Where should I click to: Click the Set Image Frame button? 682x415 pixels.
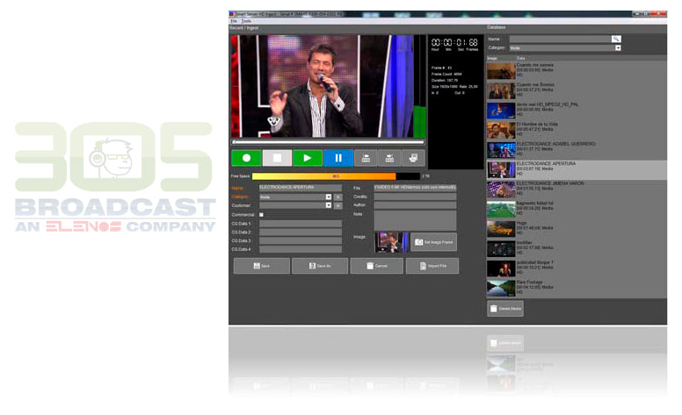click(x=433, y=242)
